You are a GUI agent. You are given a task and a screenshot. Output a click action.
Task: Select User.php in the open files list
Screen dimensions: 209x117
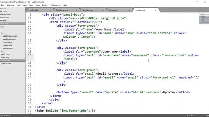pos(3,20)
